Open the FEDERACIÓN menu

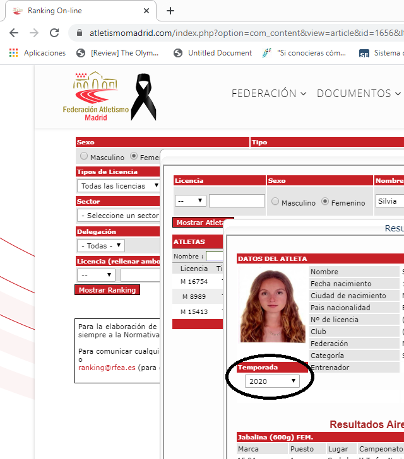pyautogui.click(x=268, y=93)
